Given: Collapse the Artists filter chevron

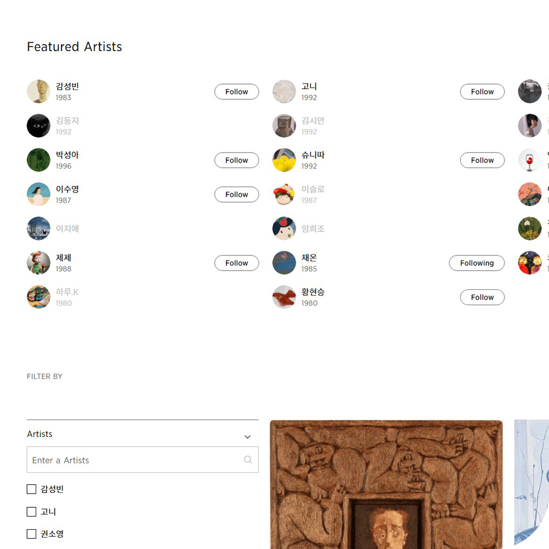Looking at the screenshot, I should pos(248,436).
